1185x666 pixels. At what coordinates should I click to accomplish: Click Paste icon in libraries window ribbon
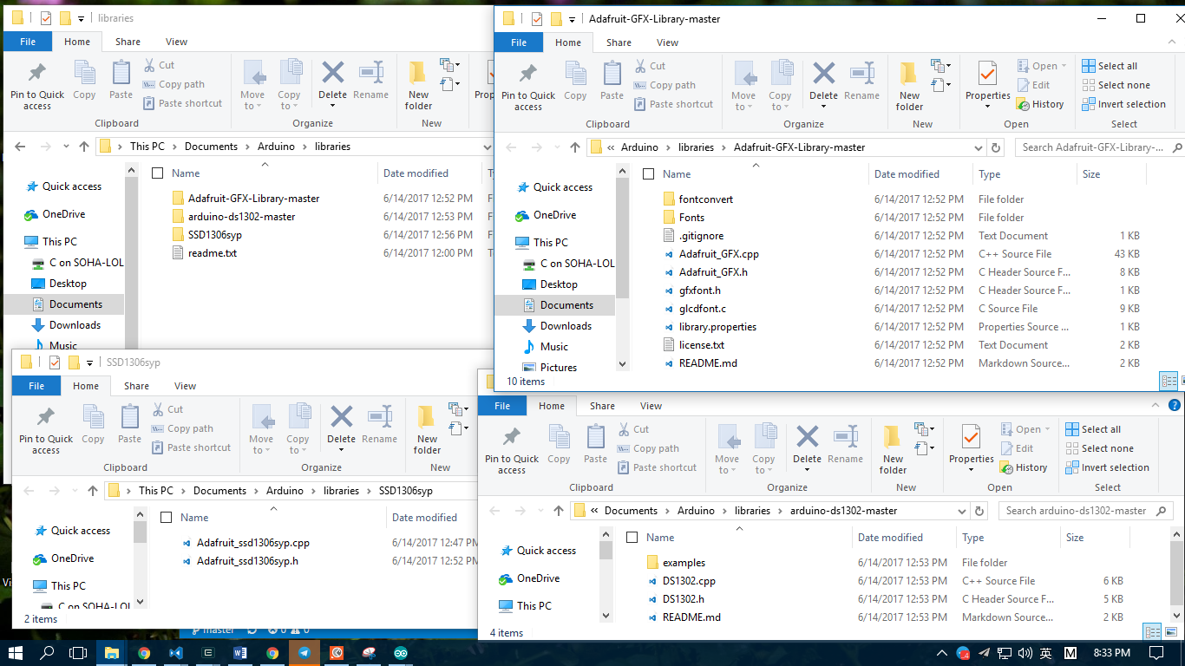121,81
